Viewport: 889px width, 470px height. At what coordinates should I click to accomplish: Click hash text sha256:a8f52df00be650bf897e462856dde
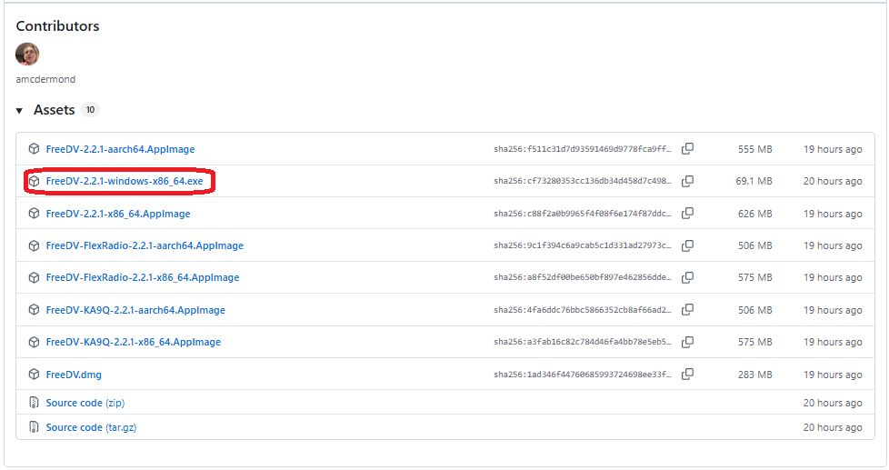click(583, 278)
